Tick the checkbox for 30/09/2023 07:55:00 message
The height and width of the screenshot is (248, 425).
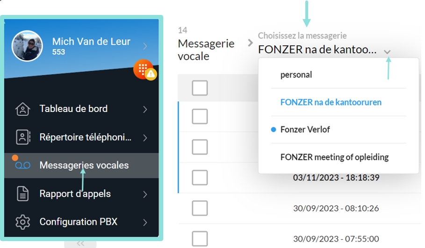200,239
